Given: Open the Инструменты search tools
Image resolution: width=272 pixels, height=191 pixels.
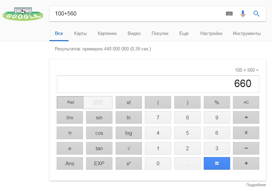Looking at the screenshot, I should tap(247, 34).
